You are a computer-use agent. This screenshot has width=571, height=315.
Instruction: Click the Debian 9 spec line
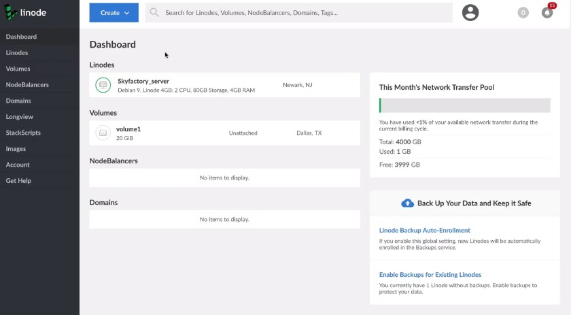186,90
